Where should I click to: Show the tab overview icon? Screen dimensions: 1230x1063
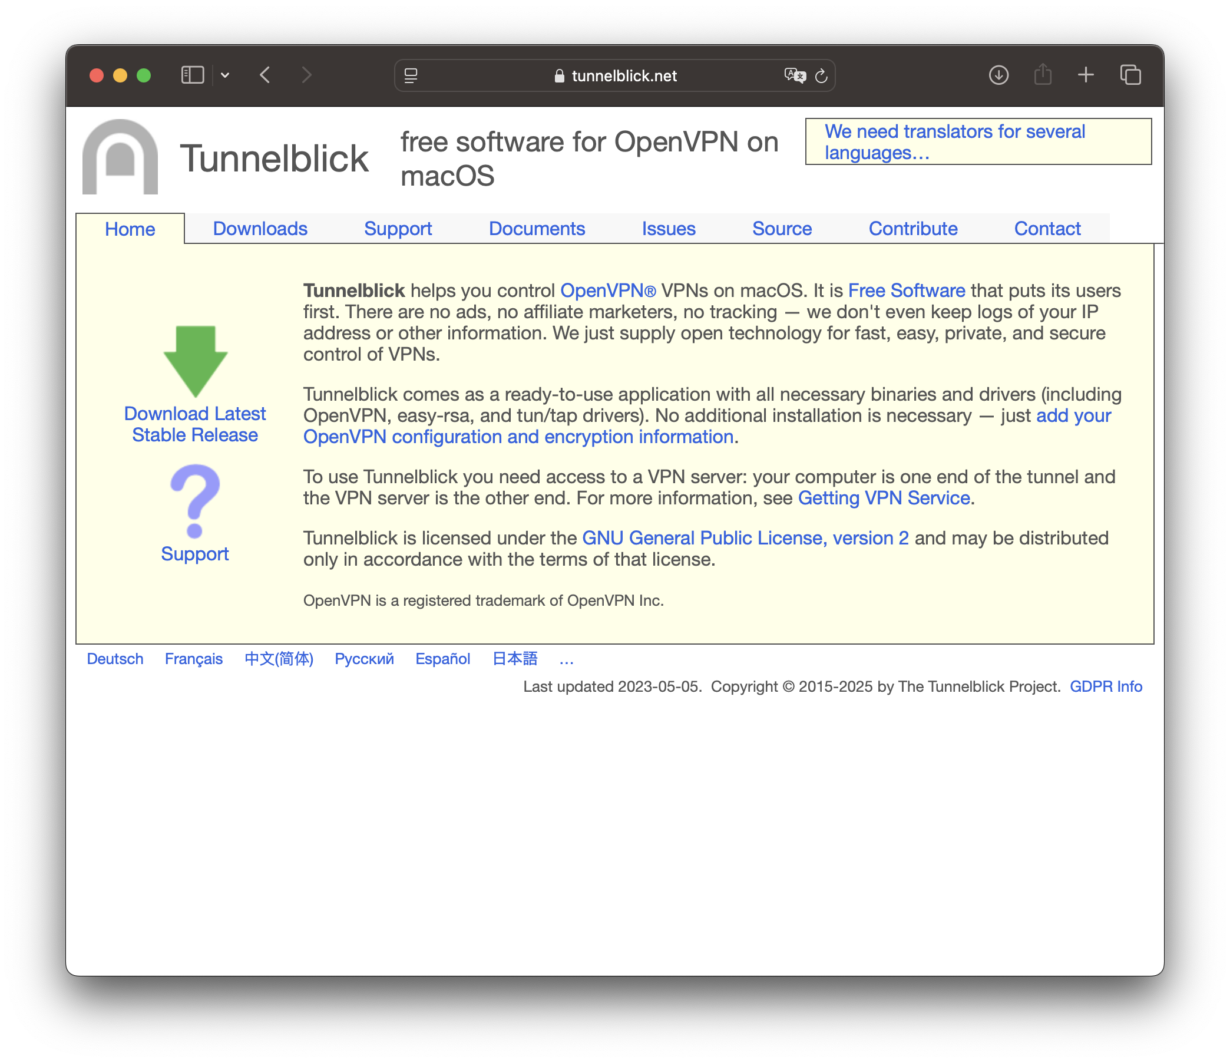point(1130,75)
